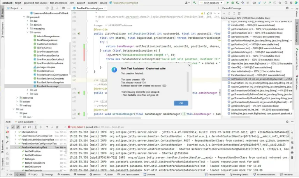Select sellPosition coverage row
The height and width of the screenshot is (178, 299).
[257, 79]
